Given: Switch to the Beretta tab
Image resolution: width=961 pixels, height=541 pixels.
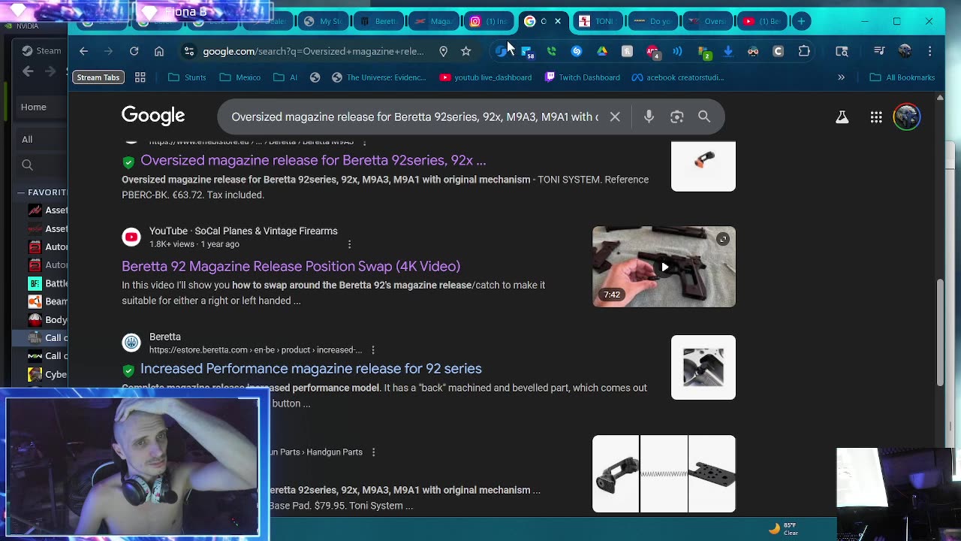Looking at the screenshot, I should tap(379, 21).
